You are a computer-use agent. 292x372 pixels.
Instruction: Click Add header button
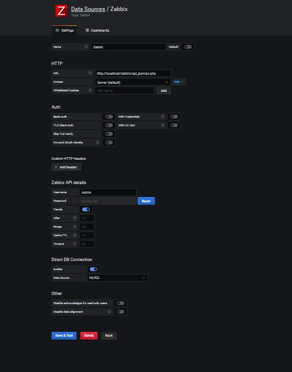(x=66, y=167)
